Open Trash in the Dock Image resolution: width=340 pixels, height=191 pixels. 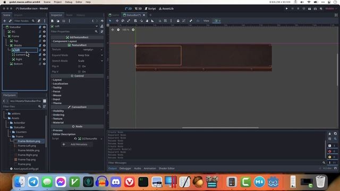(x=320, y=181)
